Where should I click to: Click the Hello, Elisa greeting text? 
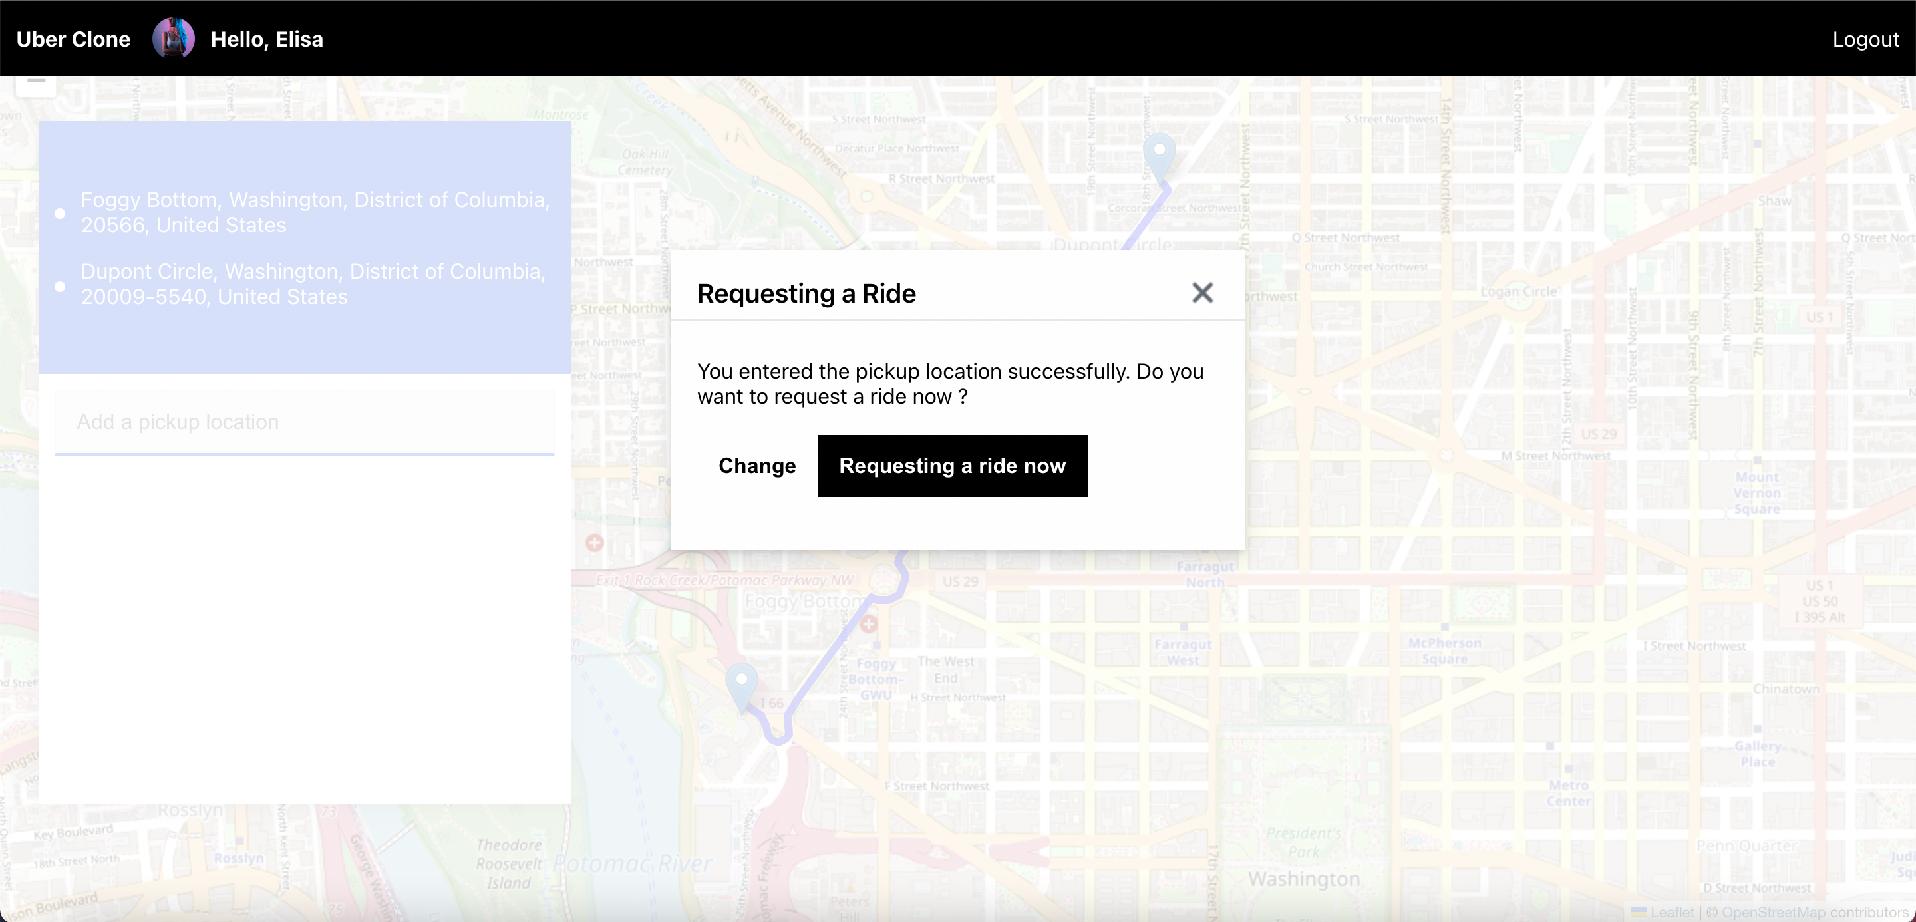[266, 39]
